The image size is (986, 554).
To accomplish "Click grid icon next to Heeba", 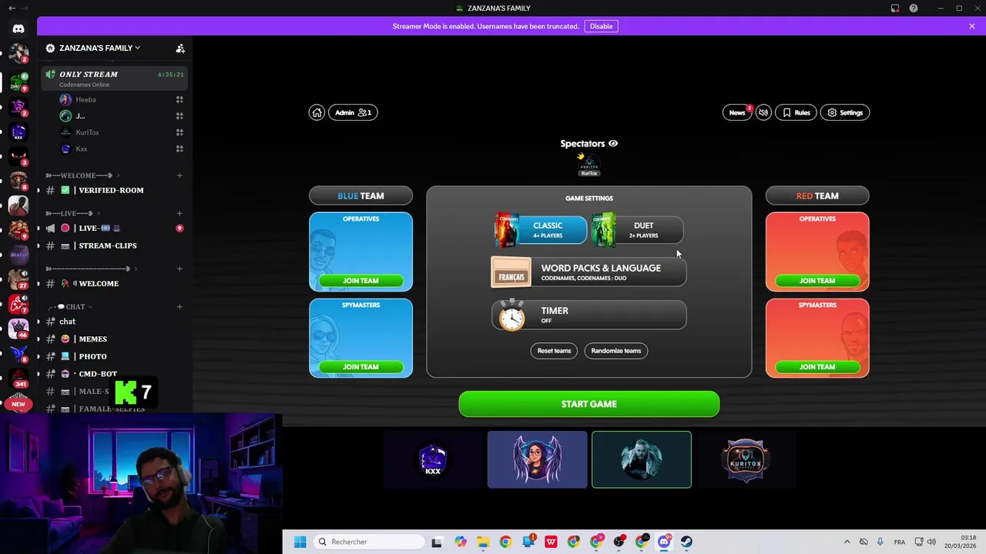I will [179, 99].
